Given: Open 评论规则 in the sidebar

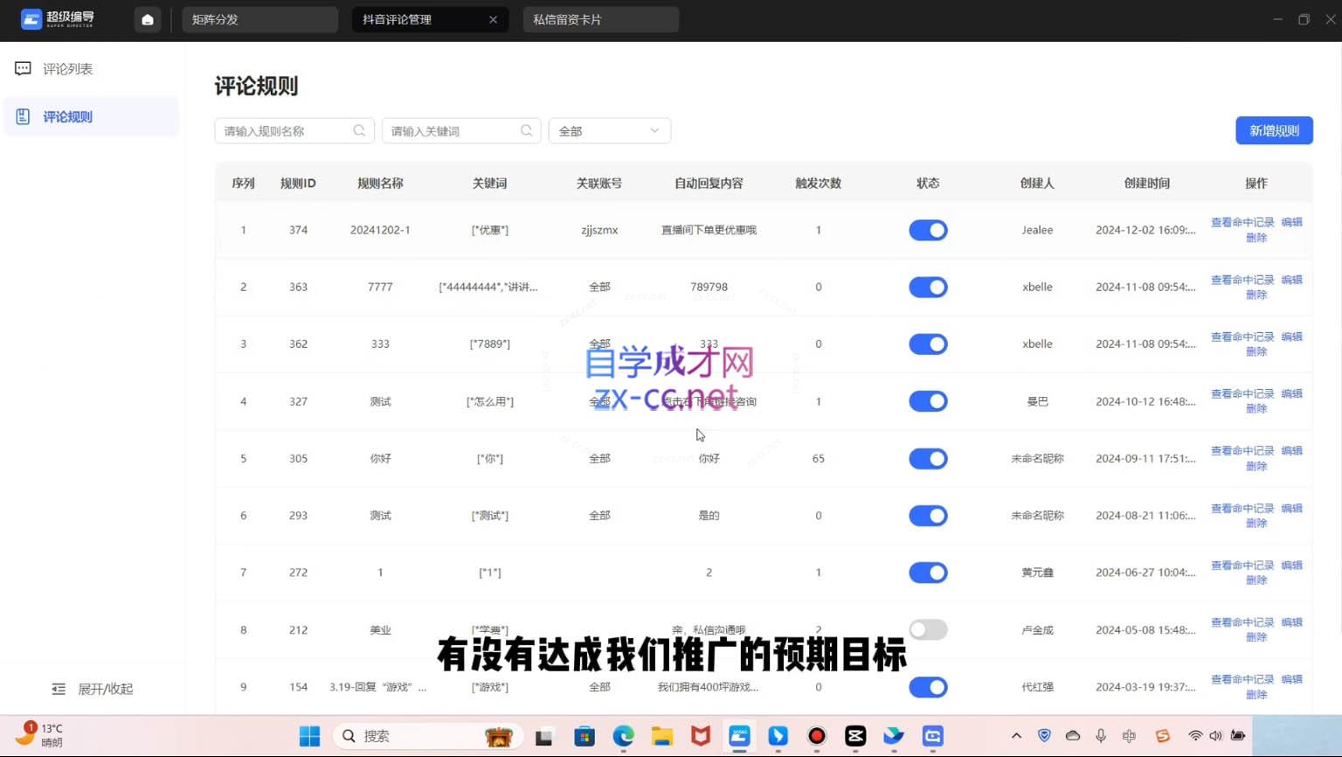Looking at the screenshot, I should pos(92,116).
